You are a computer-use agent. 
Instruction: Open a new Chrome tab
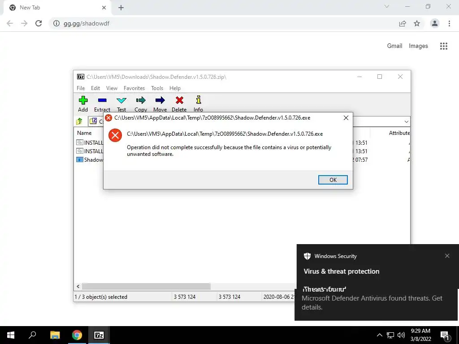(121, 8)
